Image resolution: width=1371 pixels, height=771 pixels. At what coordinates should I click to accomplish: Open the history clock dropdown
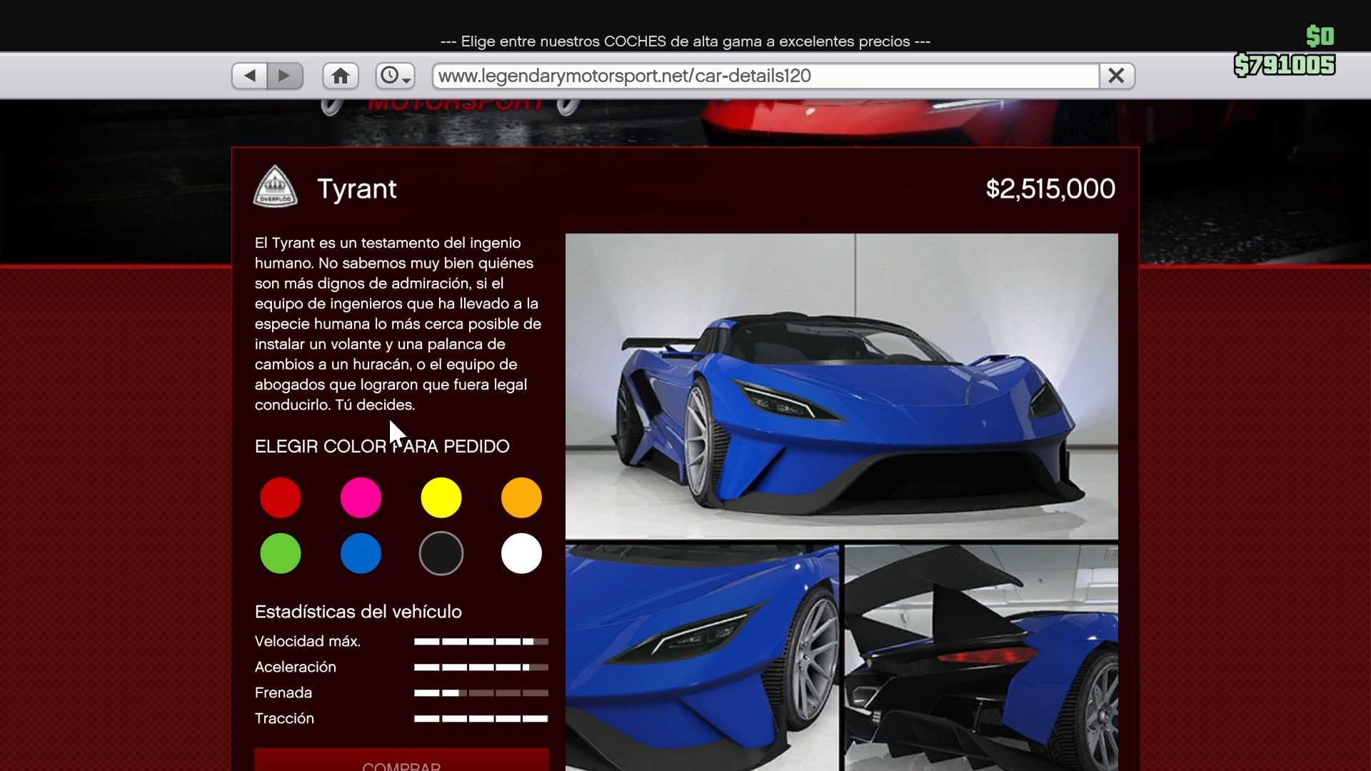395,76
